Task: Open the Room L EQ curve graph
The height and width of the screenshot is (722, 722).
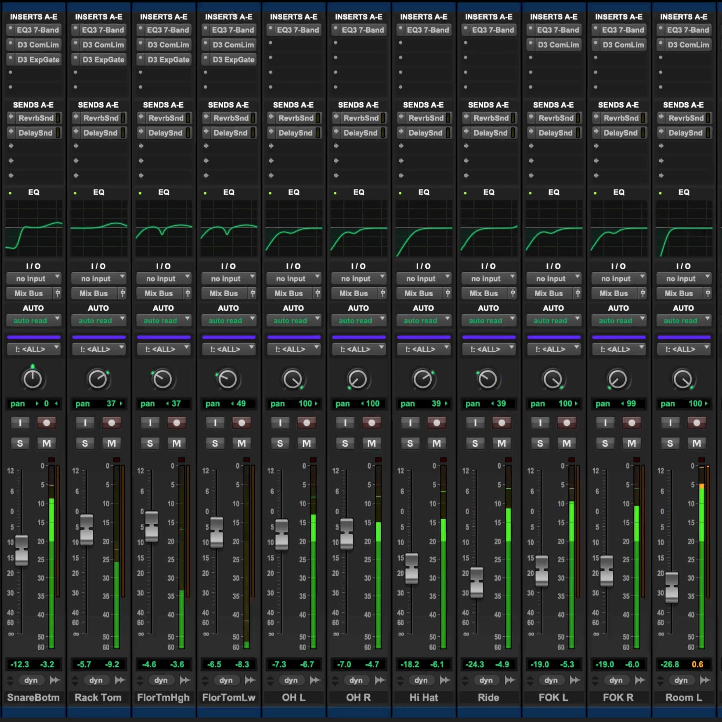Action: [684, 229]
